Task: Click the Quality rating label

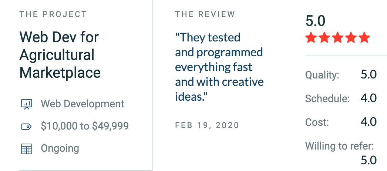Action: coord(322,75)
